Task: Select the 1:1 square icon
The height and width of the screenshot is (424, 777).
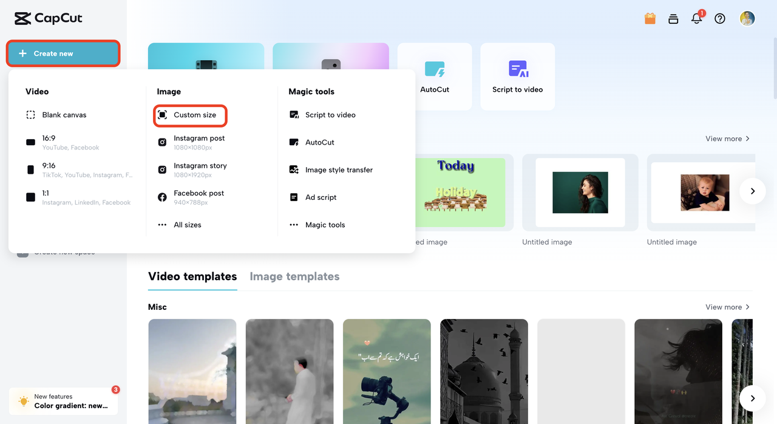Action: point(30,197)
